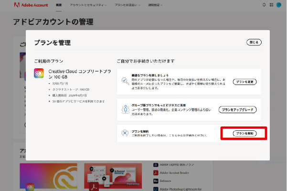
Task: Click the プランを解約 button
Action: tap(244, 133)
